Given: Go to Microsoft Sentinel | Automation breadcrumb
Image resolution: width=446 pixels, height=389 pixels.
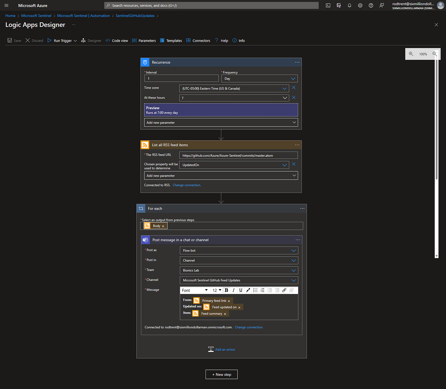Looking at the screenshot, I should point(84,16).
